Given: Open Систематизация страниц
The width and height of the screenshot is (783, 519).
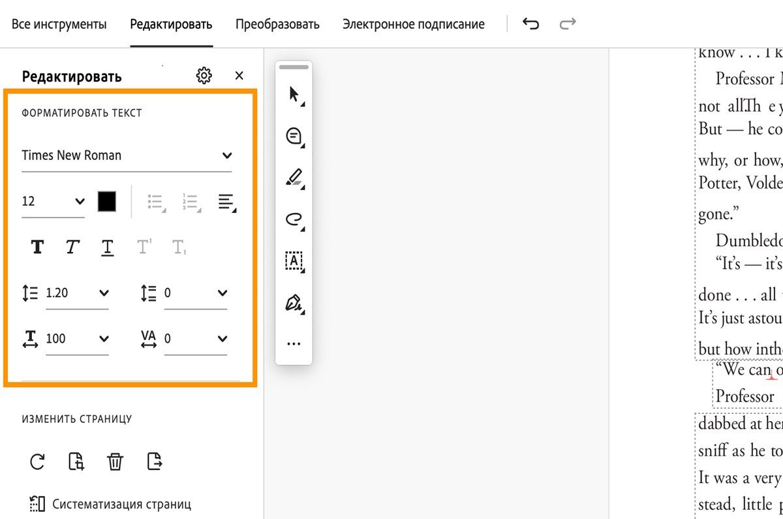Looking at the screenshot, I should (x=110, y=504).
